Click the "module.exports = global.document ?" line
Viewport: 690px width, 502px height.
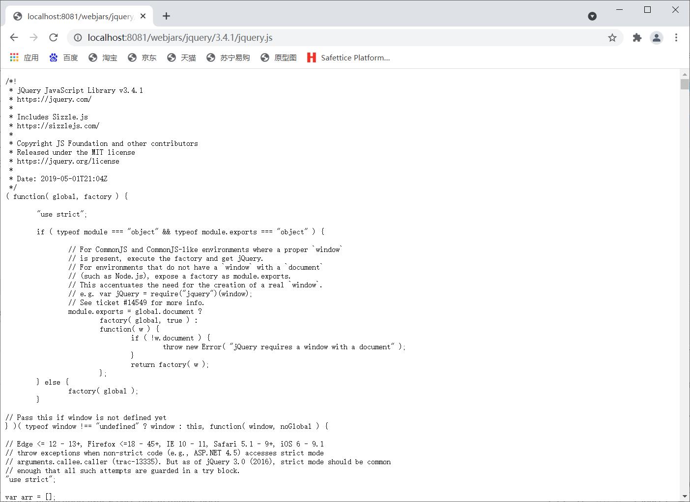[135, 311]
